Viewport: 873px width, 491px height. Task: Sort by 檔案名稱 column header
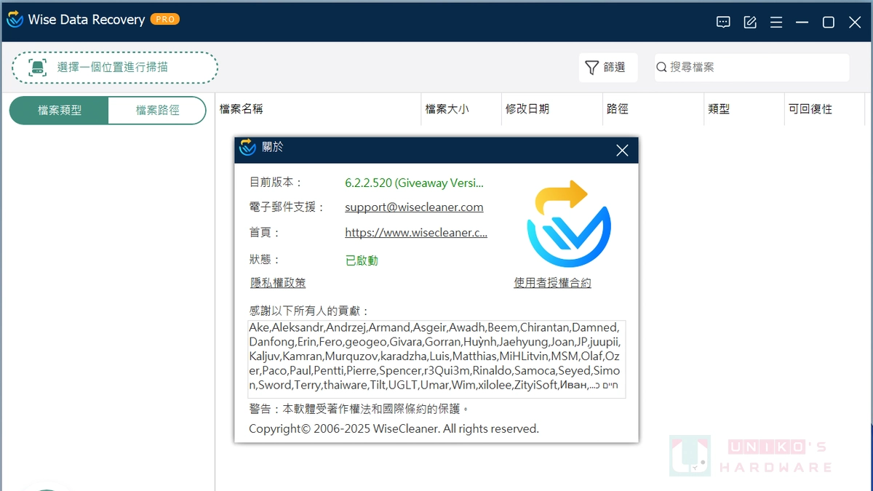(x=319, y=109)
